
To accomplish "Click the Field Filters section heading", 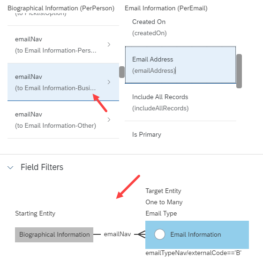I will pos(42,167).
